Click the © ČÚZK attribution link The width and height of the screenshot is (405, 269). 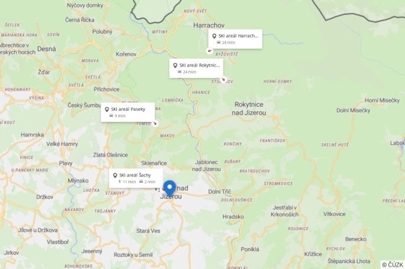pos(393,265)
